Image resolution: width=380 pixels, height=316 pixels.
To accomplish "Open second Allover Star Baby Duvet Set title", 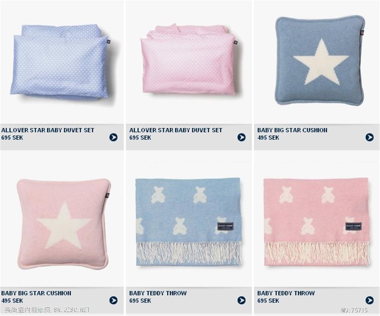I will [176, 130].
